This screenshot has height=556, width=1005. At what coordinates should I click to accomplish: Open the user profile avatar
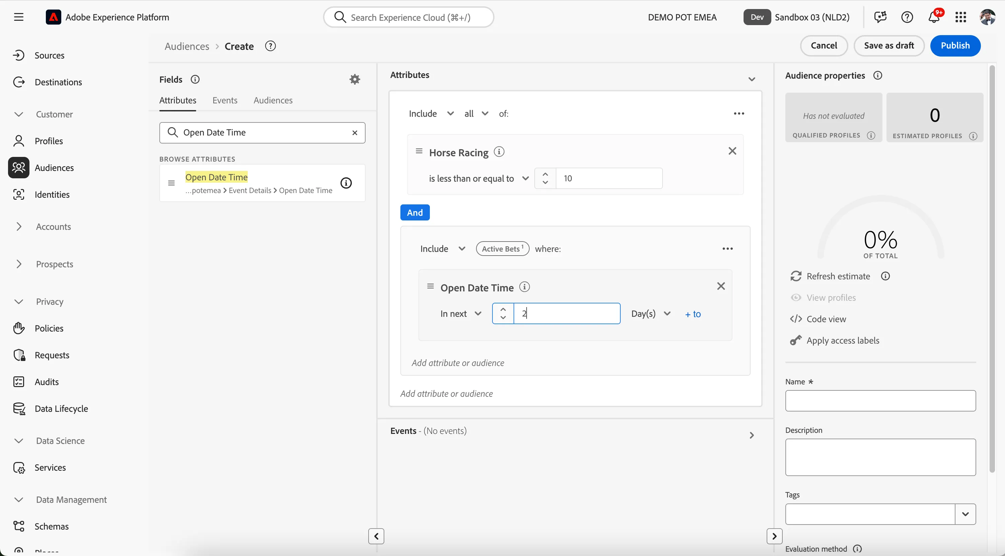pos(988,17)
